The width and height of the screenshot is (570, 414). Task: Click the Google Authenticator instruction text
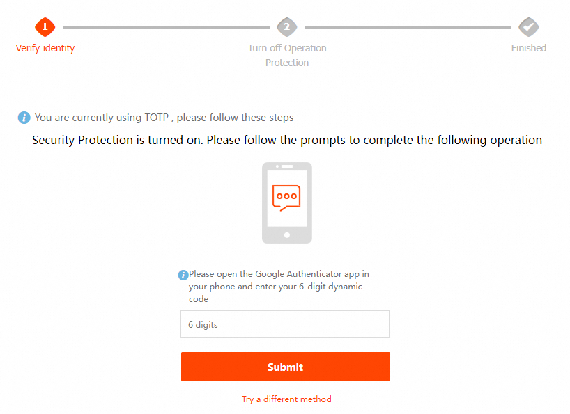(279, 287)
